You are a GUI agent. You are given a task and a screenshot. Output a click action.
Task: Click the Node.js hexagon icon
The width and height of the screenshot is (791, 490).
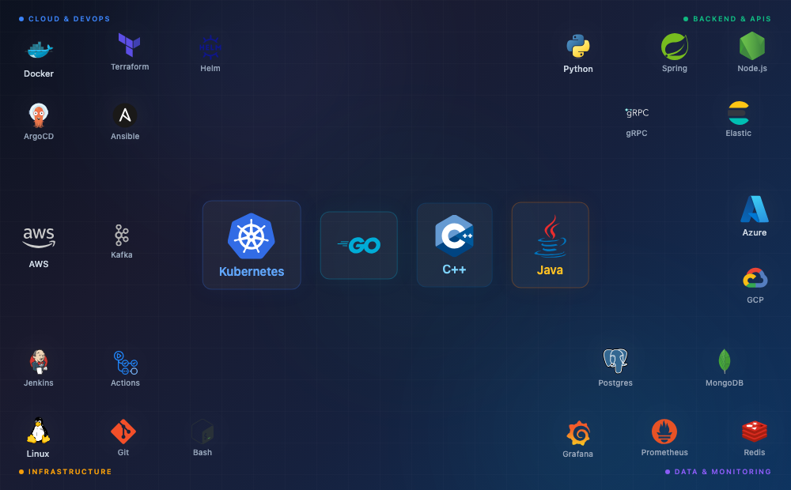(x=751, y=46)
